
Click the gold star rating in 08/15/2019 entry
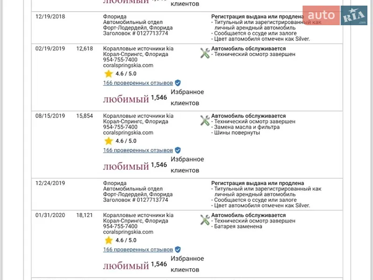point(109,141)
